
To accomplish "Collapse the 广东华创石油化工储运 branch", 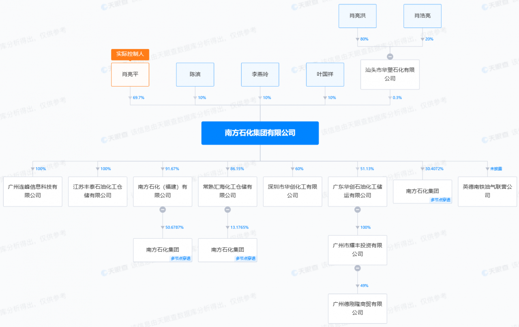I will (357, 210).
